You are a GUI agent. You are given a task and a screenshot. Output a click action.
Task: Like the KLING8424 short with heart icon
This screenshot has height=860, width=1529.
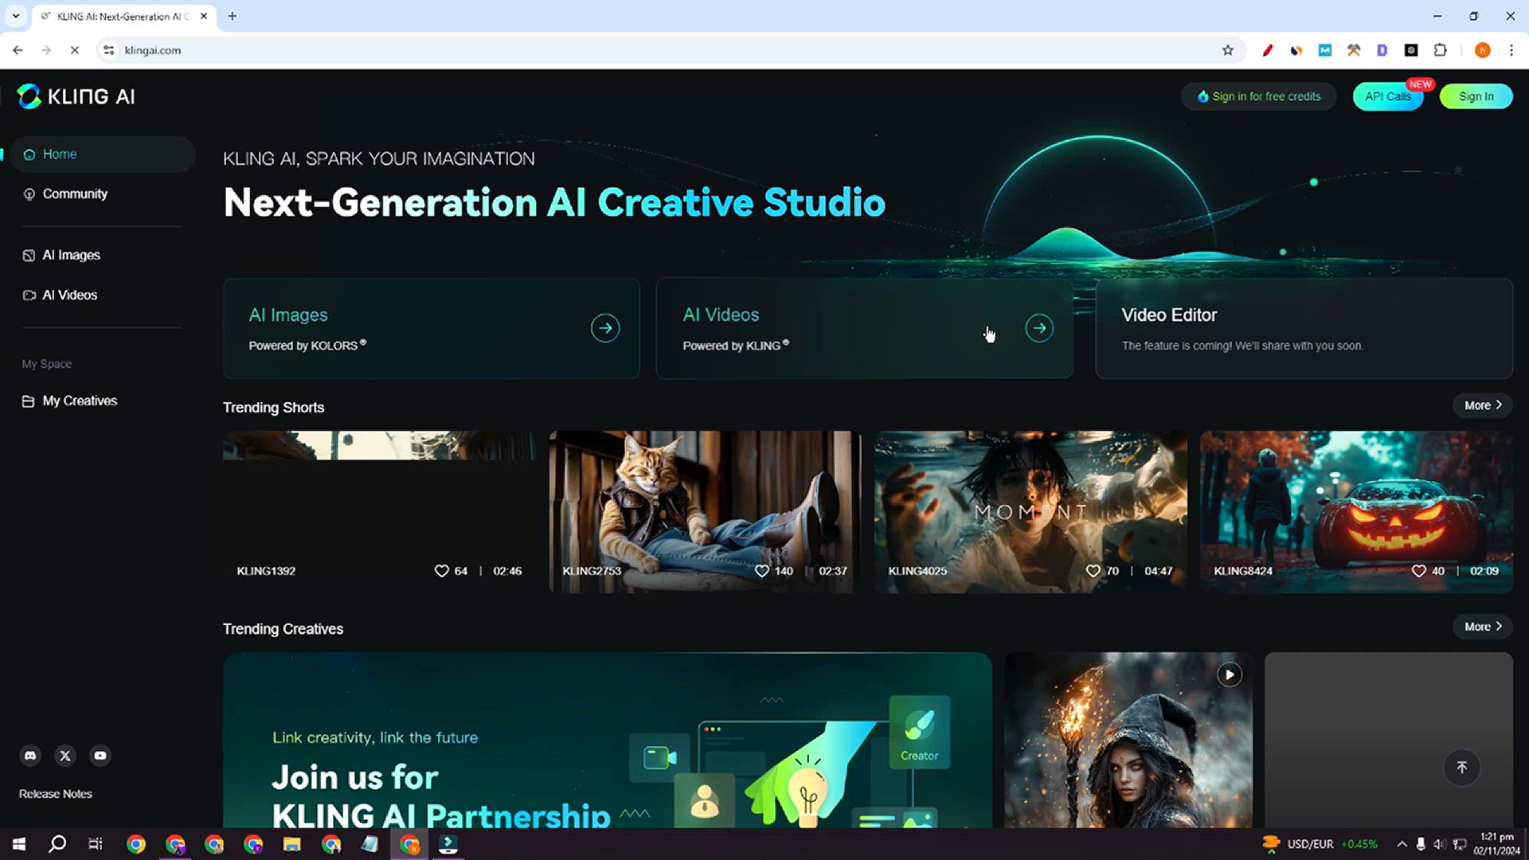[1418, 571]
